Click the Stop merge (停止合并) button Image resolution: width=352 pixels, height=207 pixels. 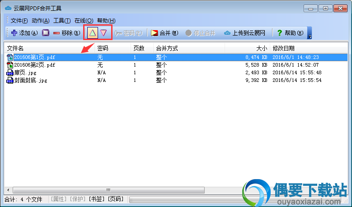pyautogui.click(x=200, y=33)
